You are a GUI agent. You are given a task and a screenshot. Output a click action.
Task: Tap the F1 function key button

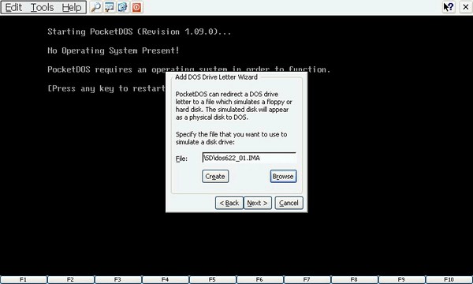click(x=24, y=279)
